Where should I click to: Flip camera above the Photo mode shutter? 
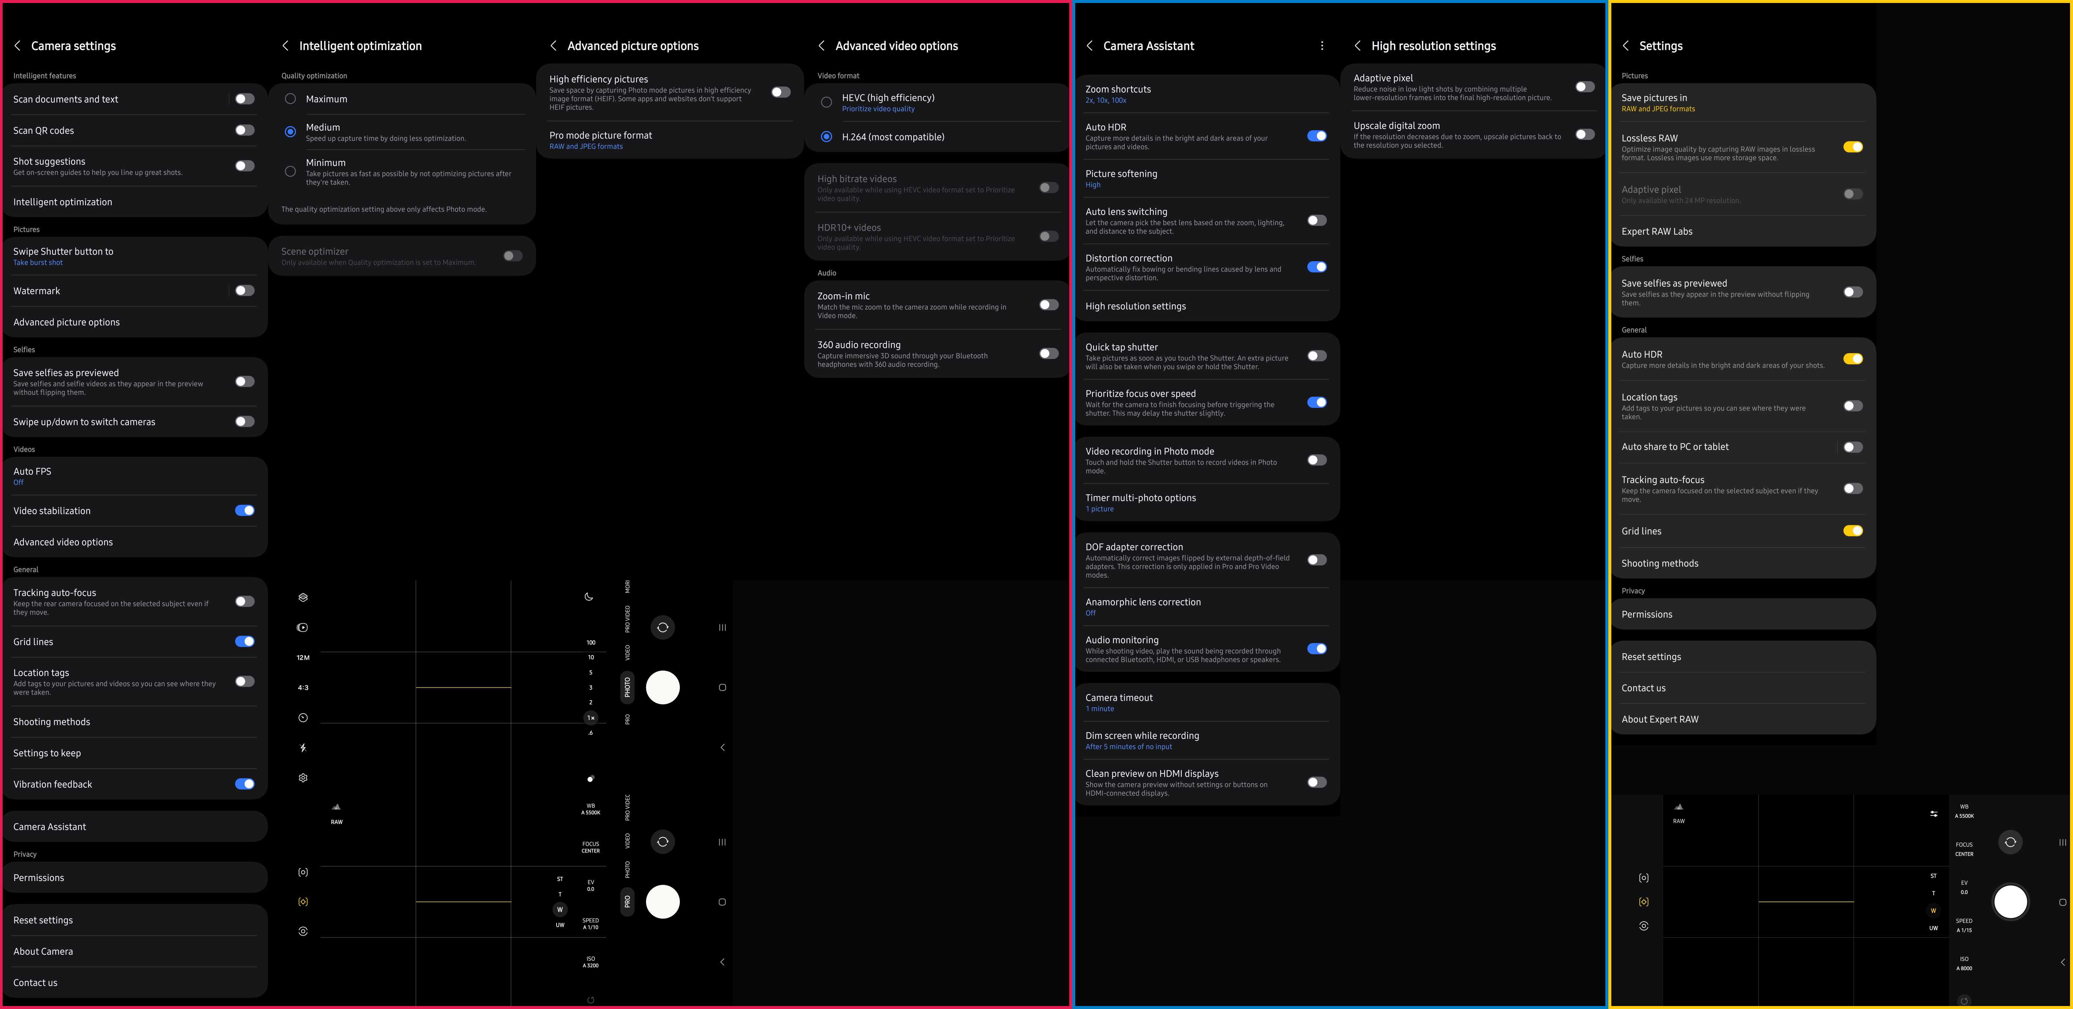coord(663,627)
